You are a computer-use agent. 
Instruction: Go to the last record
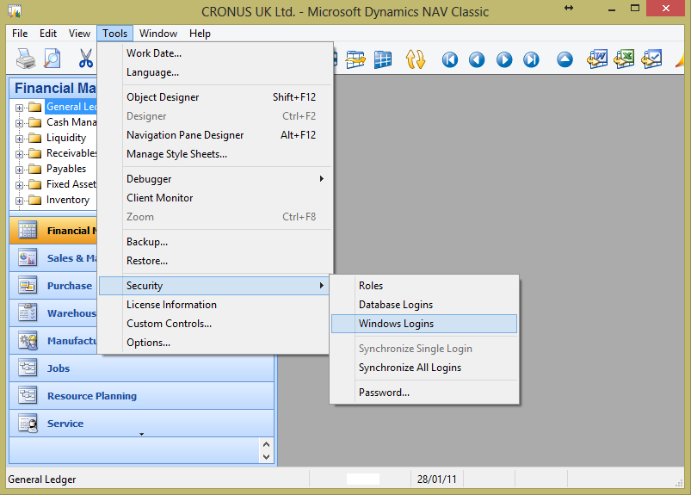click(531, 59)
